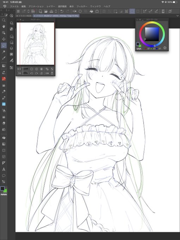Select the Ruler triangle tool

tap(4, 163)
